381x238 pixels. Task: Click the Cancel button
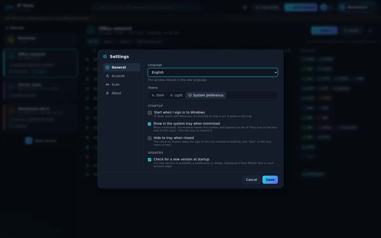[x=251, y=180]
